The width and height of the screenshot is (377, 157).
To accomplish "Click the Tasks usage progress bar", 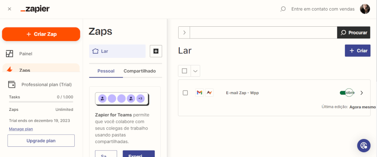I will 41,102.
